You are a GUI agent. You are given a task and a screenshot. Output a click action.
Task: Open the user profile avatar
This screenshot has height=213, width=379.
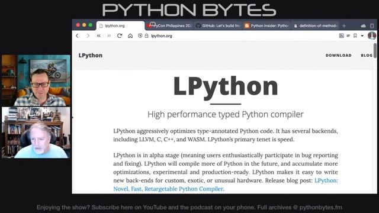[x=372, y=35]
